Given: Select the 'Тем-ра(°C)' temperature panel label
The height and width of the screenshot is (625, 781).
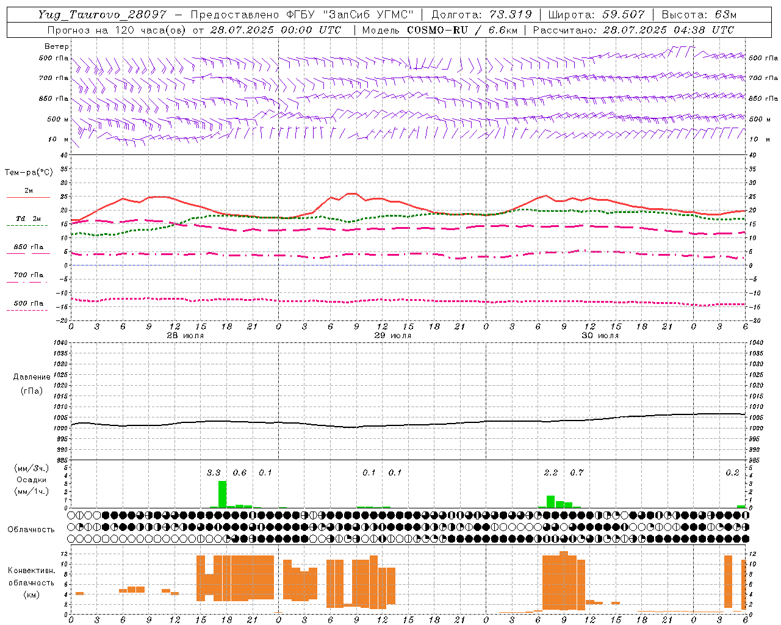Looking at the screenshot, I should click(x=29, y=173).
